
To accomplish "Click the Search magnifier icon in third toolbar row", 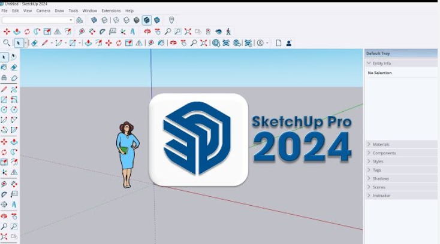I will pos(7,43).
